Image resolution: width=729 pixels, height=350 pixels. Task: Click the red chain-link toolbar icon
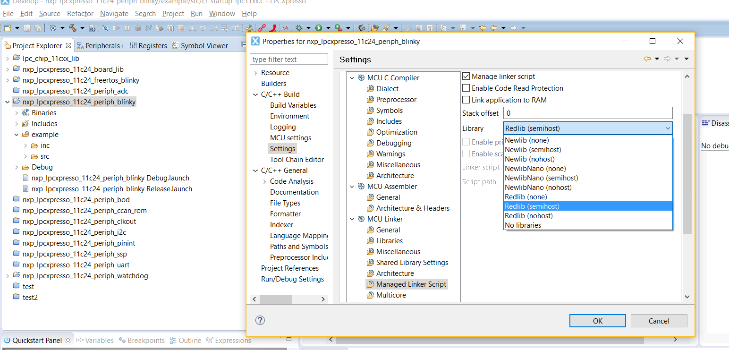(262, 28)
